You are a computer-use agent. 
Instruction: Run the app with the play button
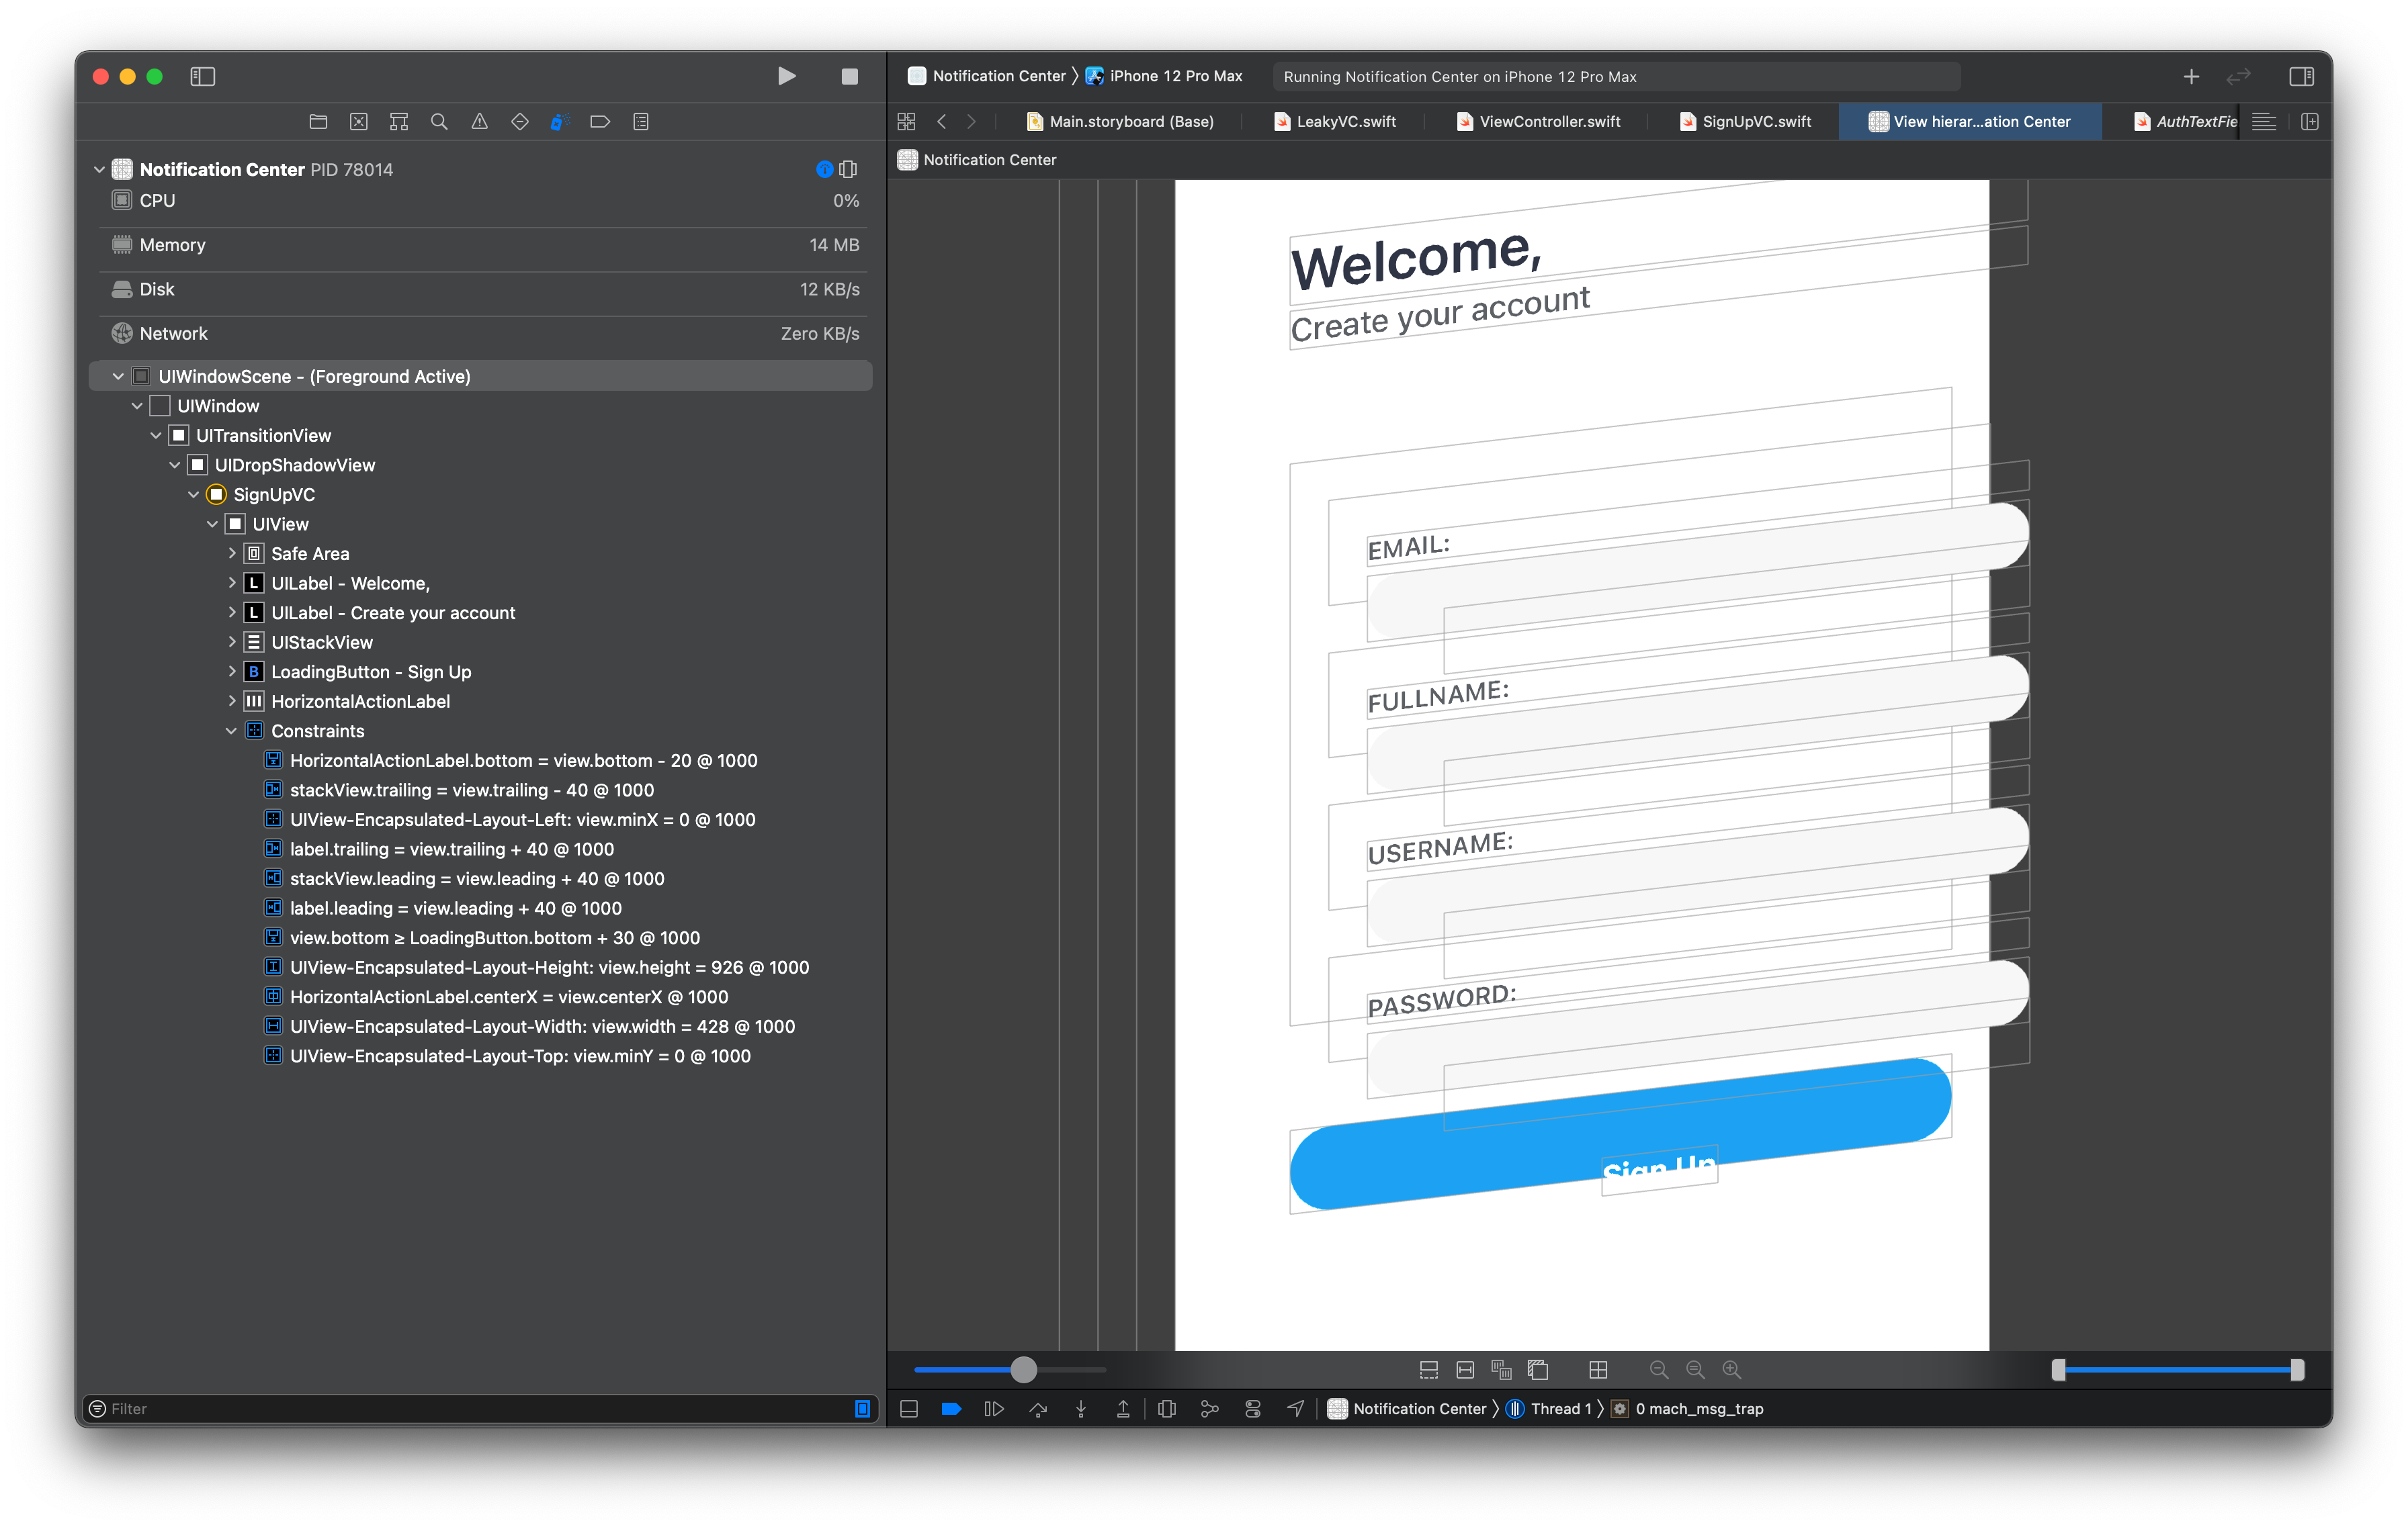pyautogui.click(x=787, y=76)
